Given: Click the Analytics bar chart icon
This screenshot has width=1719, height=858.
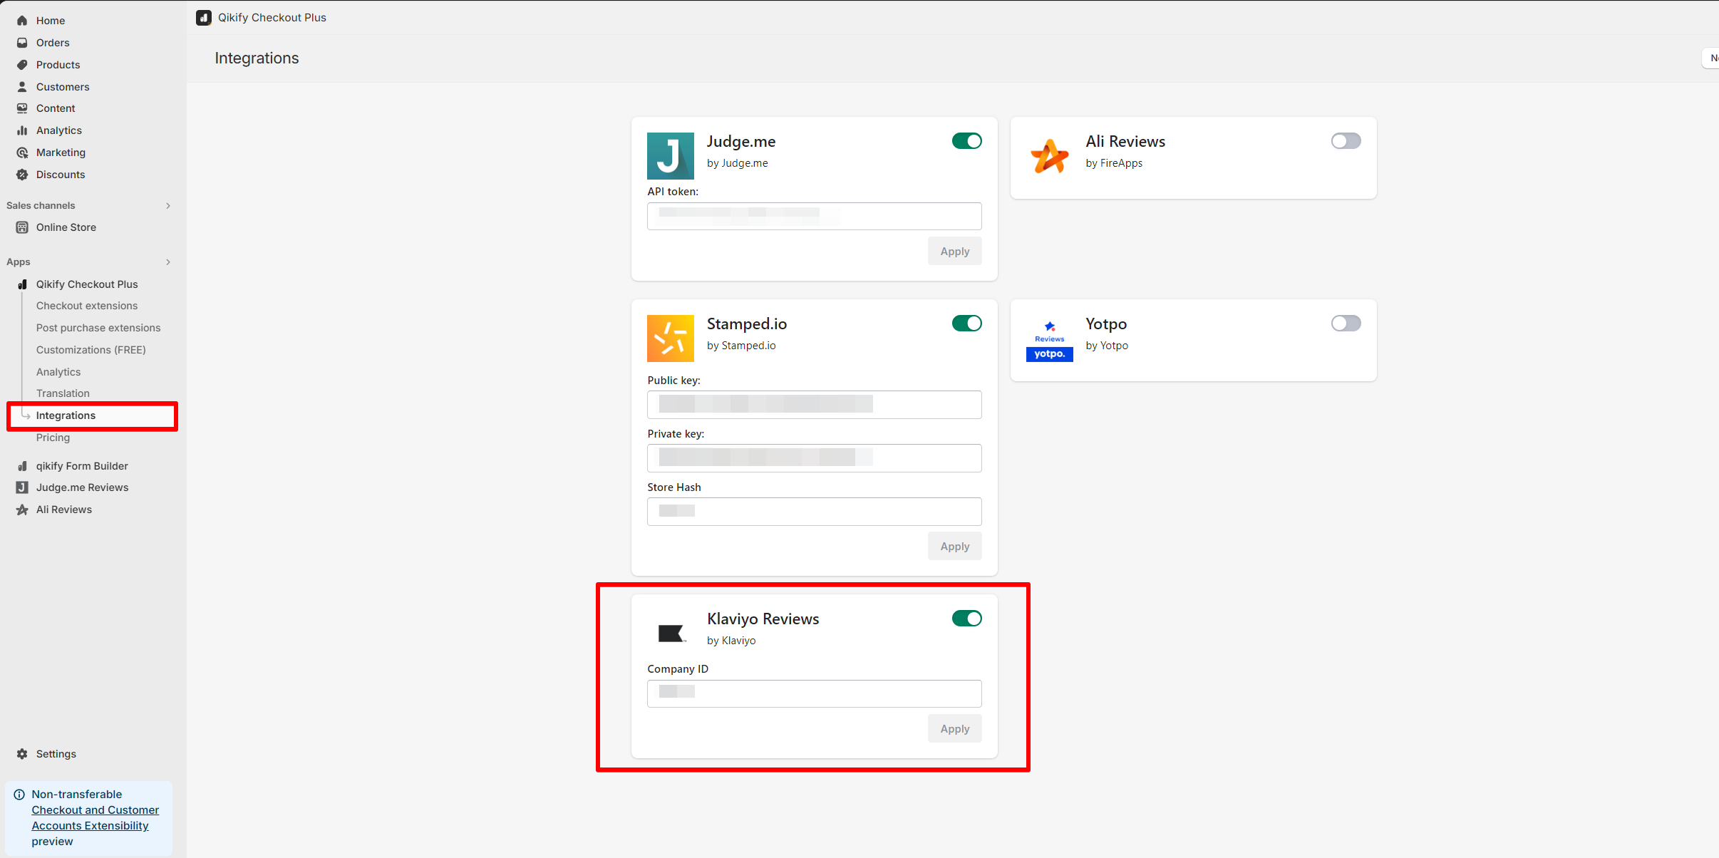Looking at the screenshot, I should 22,130.
